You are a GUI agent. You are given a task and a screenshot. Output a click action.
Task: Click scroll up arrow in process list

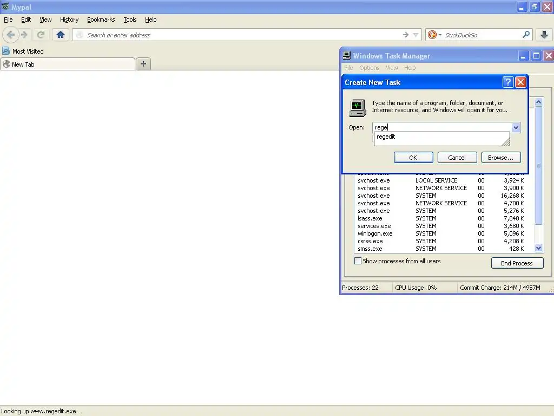tap(538, 102)
